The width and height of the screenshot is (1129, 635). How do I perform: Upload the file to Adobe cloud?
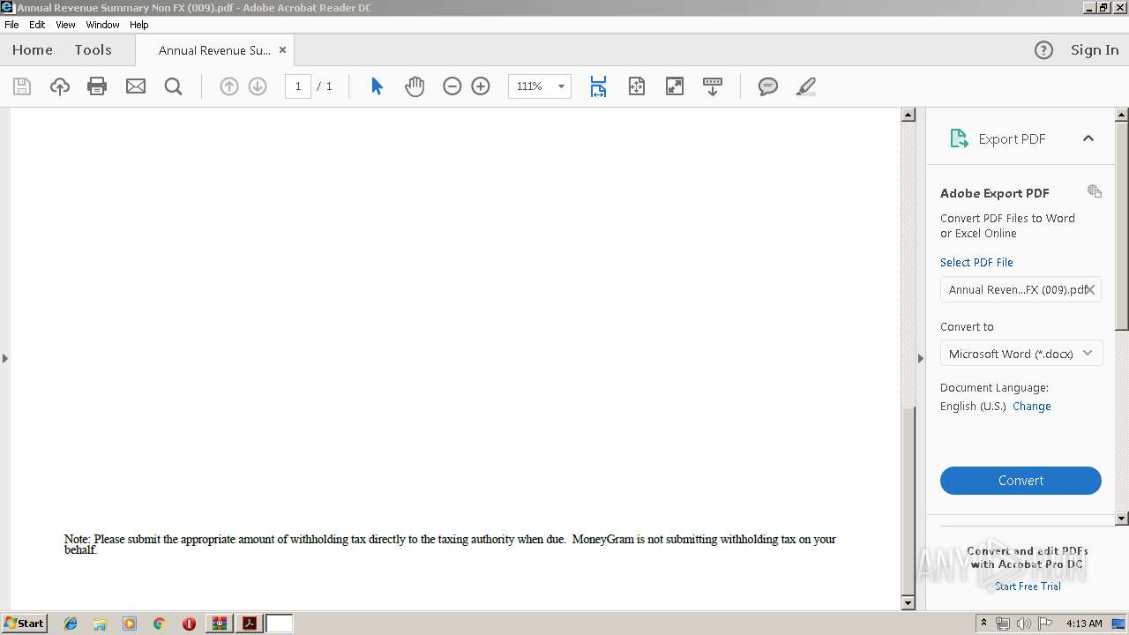pyautogui.click(x=59, y=86)
